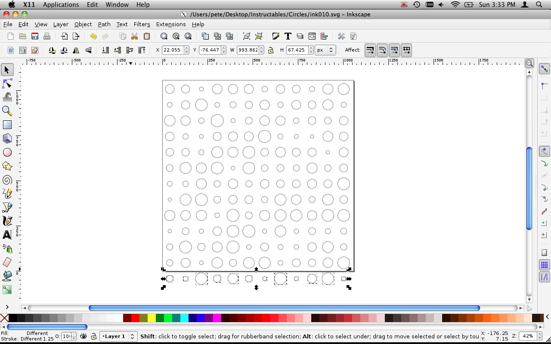Select the Zoom magnifier tool

[x=7, y=111]
